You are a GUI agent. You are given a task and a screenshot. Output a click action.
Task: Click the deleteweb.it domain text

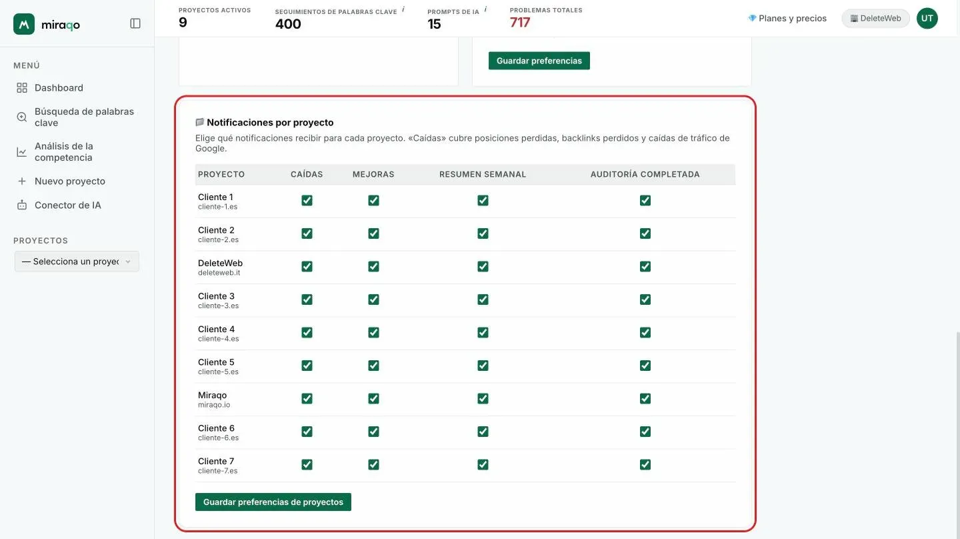click(x=219, y=273)
